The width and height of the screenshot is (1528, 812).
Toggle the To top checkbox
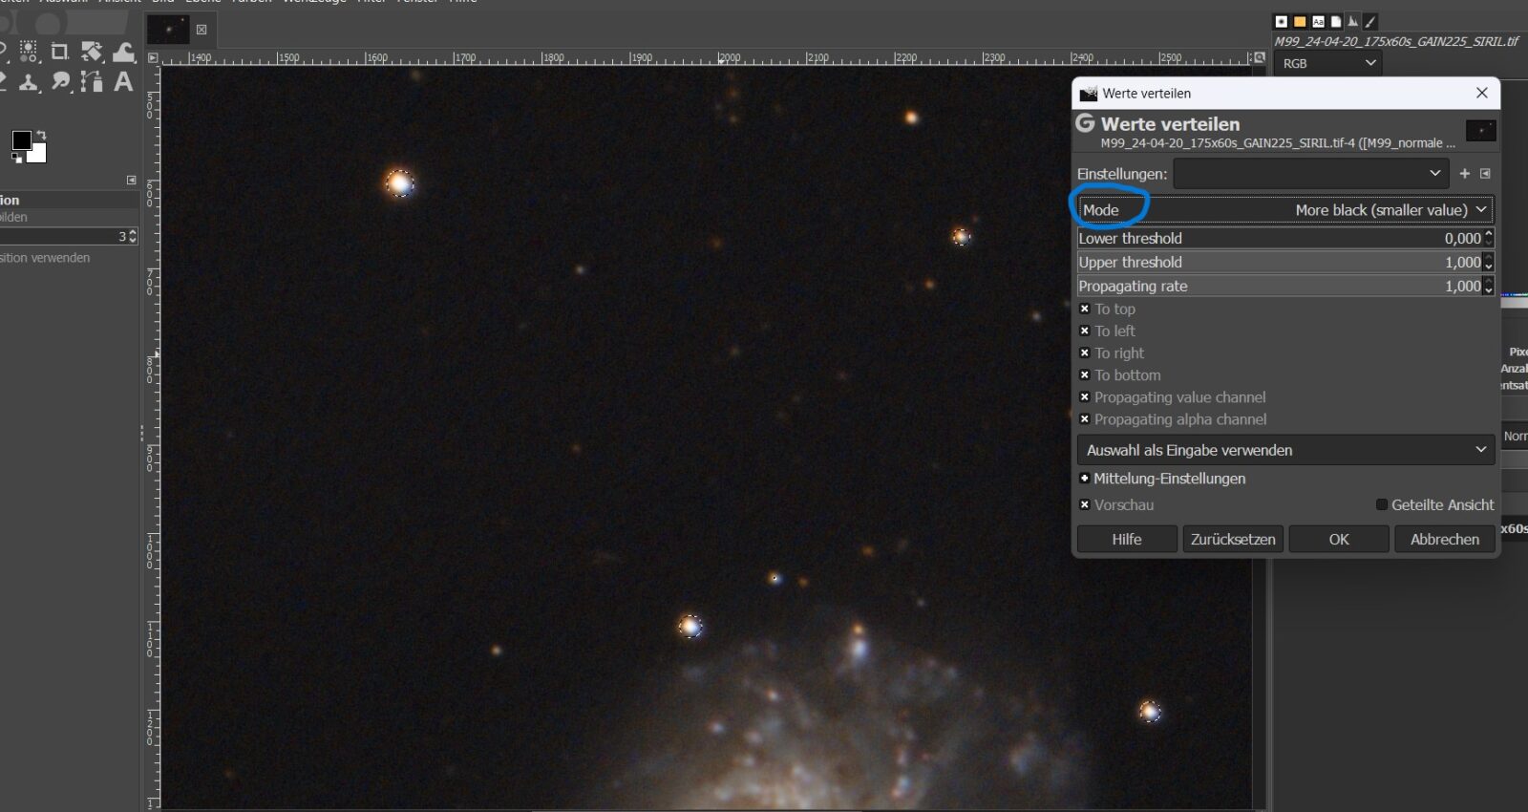1085,309
